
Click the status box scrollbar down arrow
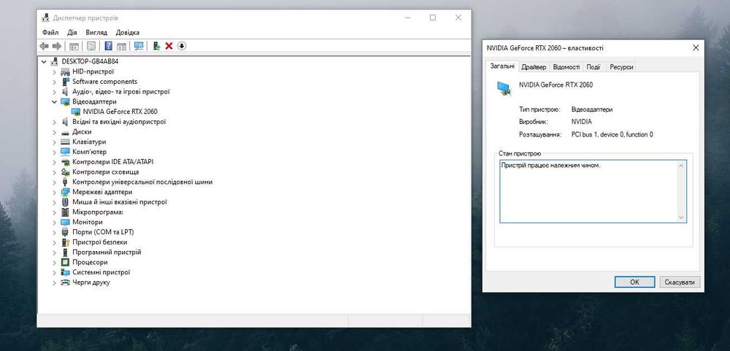[682, 217]
